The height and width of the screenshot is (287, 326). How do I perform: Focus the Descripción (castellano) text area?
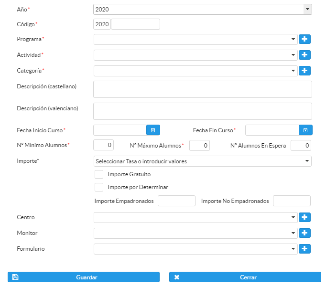tap(202, 89)
